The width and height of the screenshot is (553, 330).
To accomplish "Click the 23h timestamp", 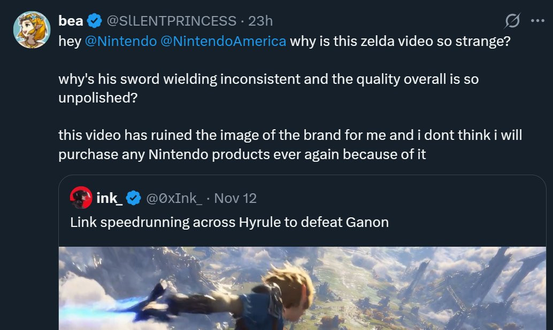I will (x=260, y=21).
